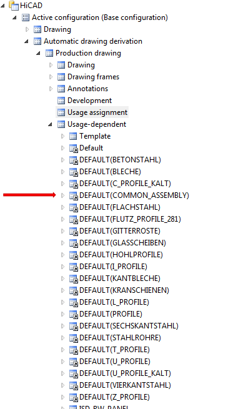Click the Annotations table icon
241x409 pixels.
pyautogui.click(x=61, y=89)
